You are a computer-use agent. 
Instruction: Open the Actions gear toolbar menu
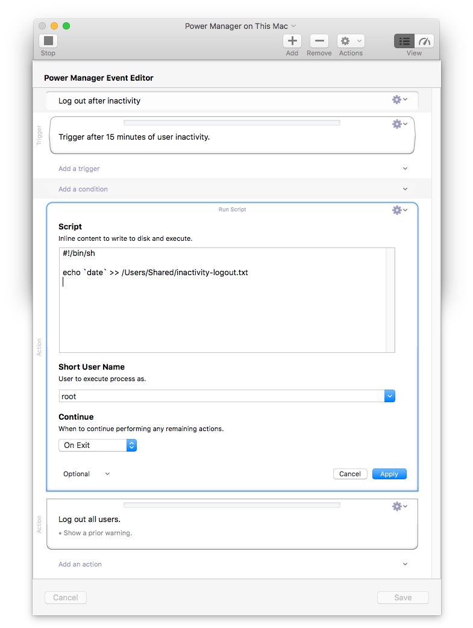tap(351, 41)
